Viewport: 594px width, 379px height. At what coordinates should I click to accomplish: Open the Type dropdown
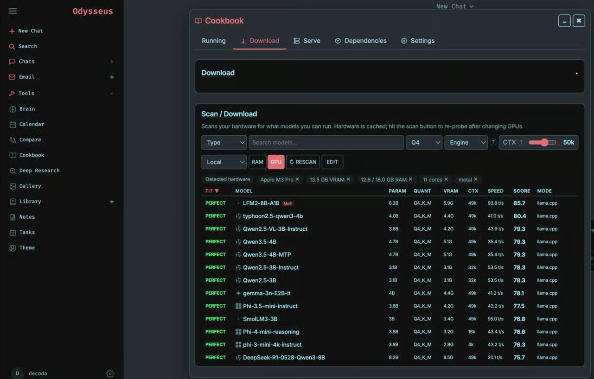coord(224,142)
